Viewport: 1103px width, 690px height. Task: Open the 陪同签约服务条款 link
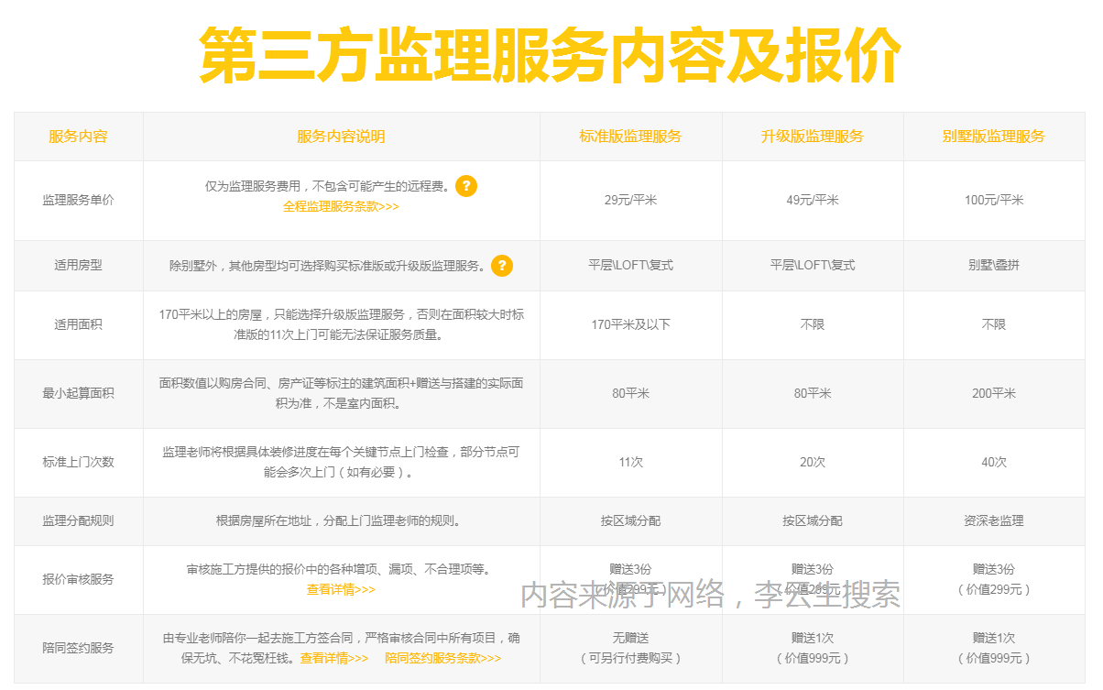click(442, 658)
